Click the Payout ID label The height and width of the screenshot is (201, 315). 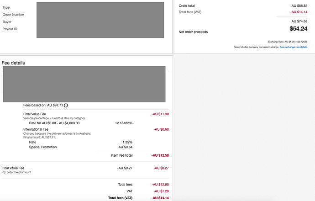click(10, 29)
